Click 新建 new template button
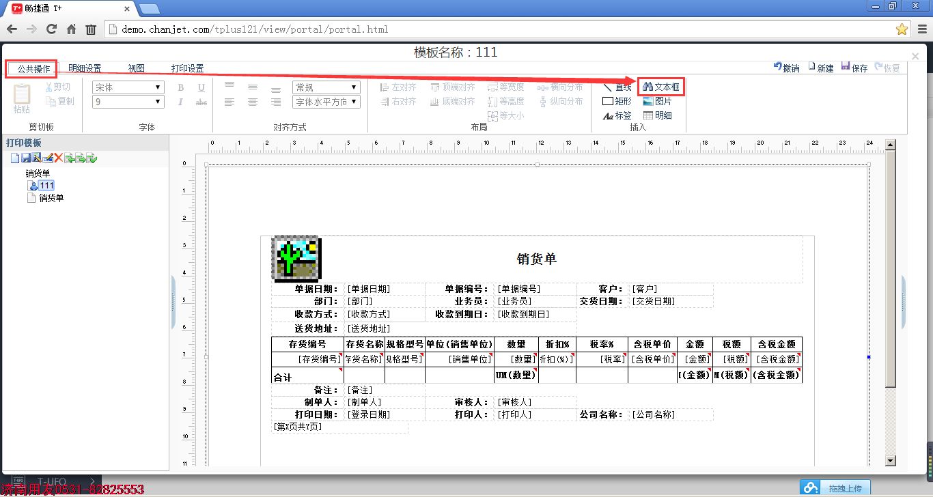 click(x=820, y=68)
